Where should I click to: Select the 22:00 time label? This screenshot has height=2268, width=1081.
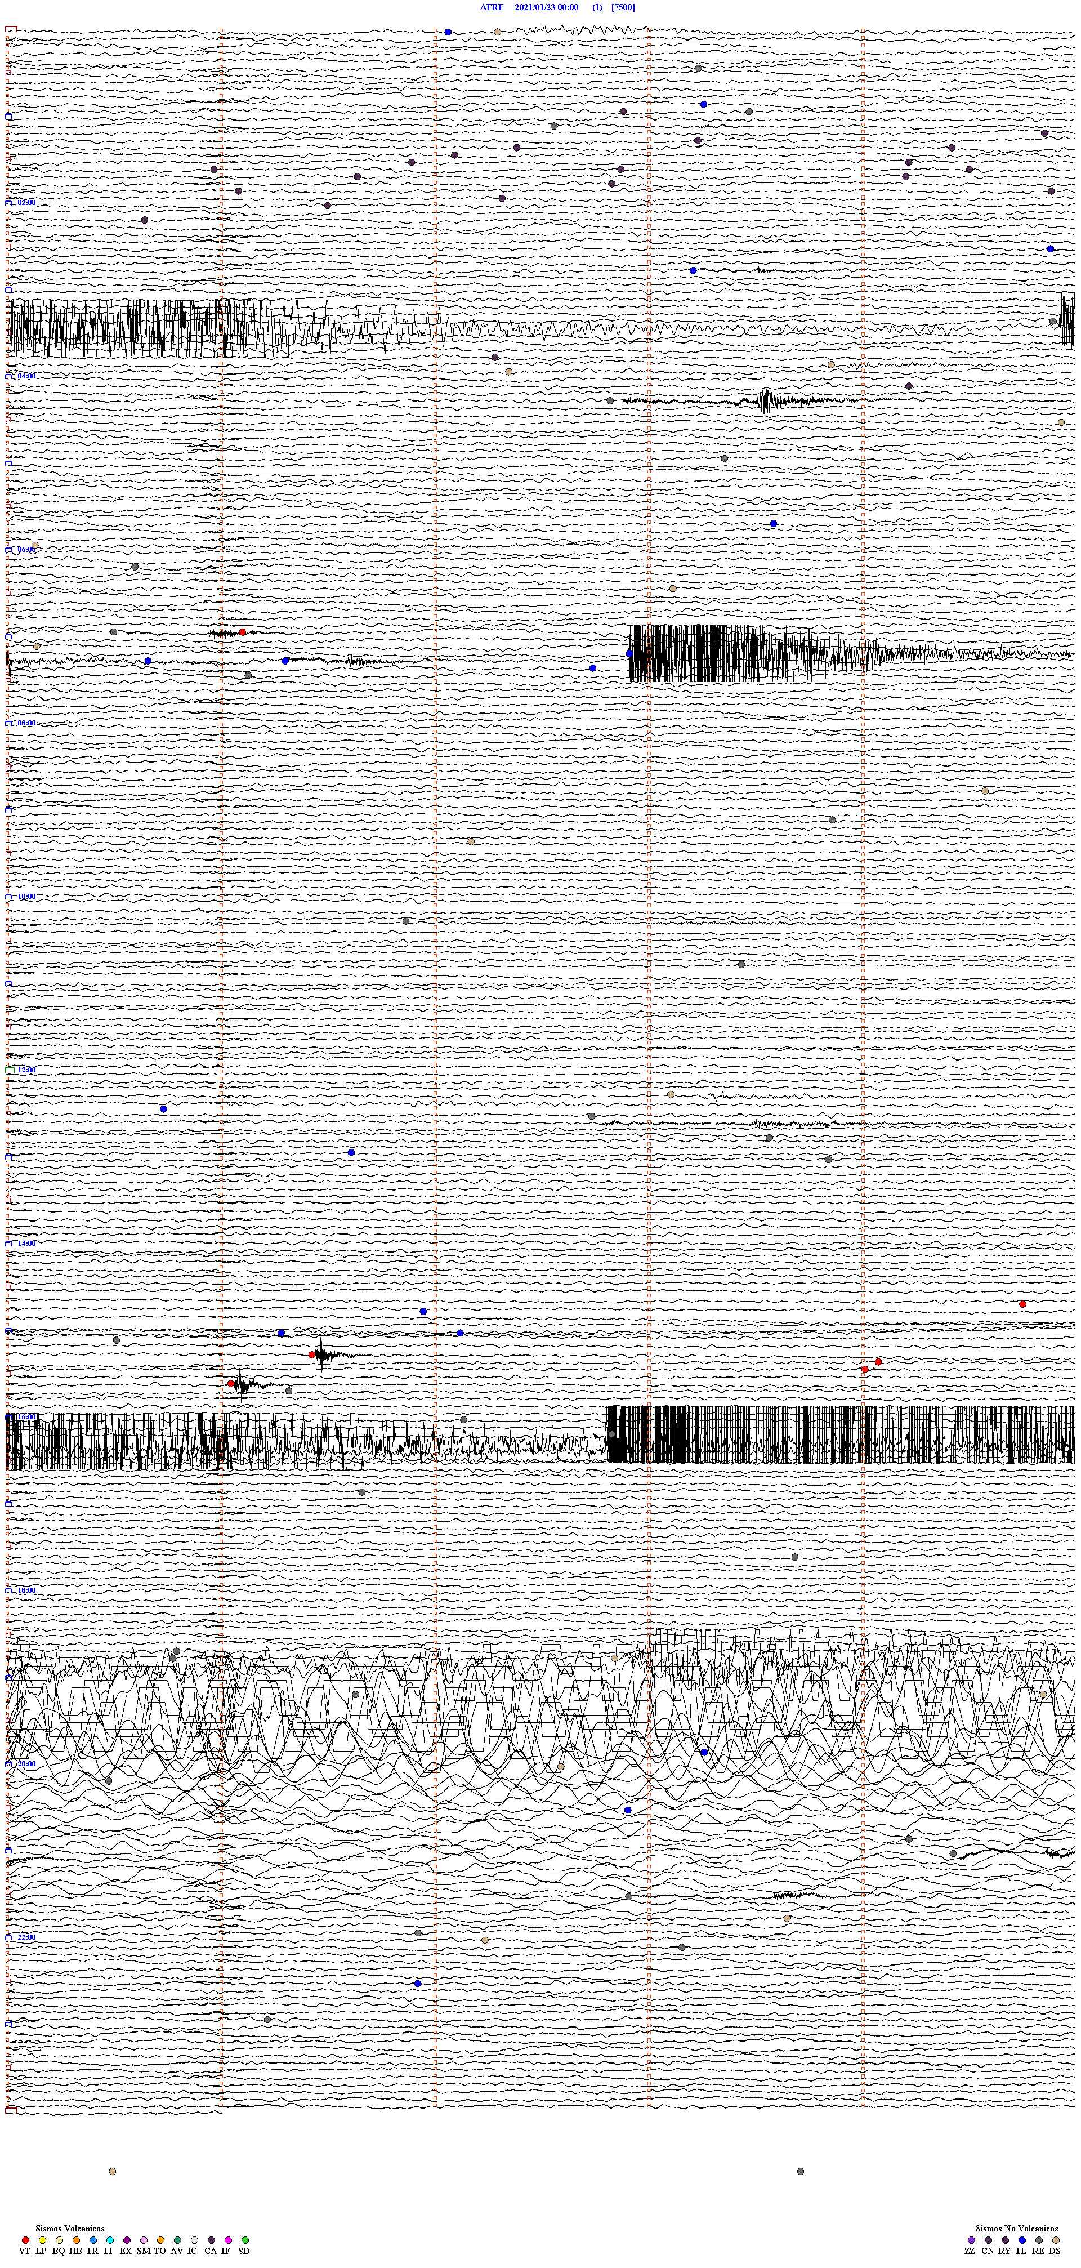(26, 1937)
